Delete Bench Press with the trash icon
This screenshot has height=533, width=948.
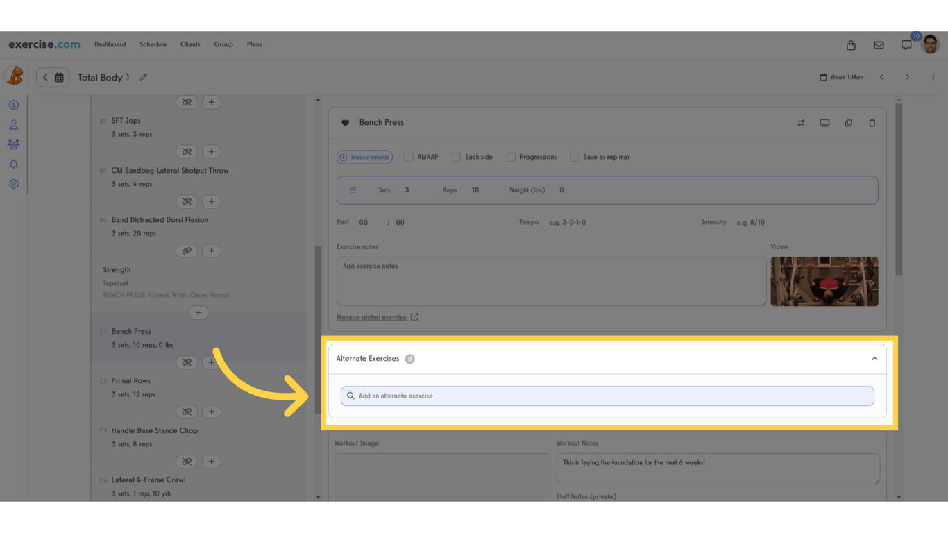(x=872, y=123)
